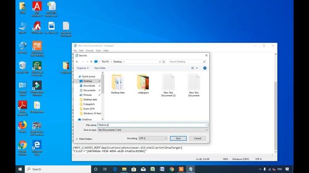This screenshot has height=173, width=309.
Task: Select OneDrive in navigation pane
Action: click(86, 119)
